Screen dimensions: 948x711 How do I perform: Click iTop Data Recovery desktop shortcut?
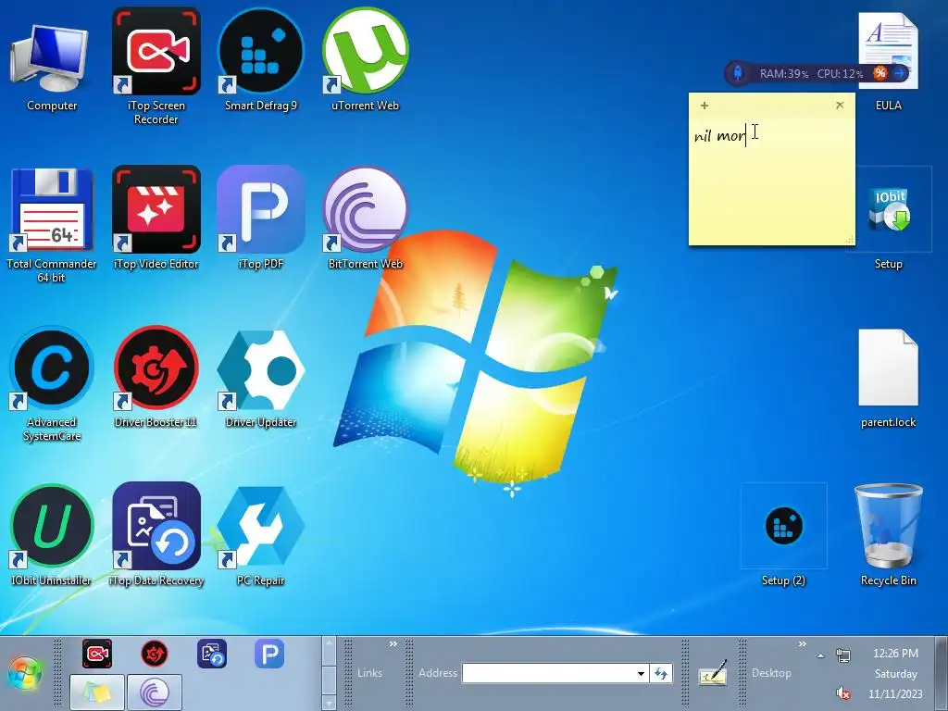pos(156,535)
